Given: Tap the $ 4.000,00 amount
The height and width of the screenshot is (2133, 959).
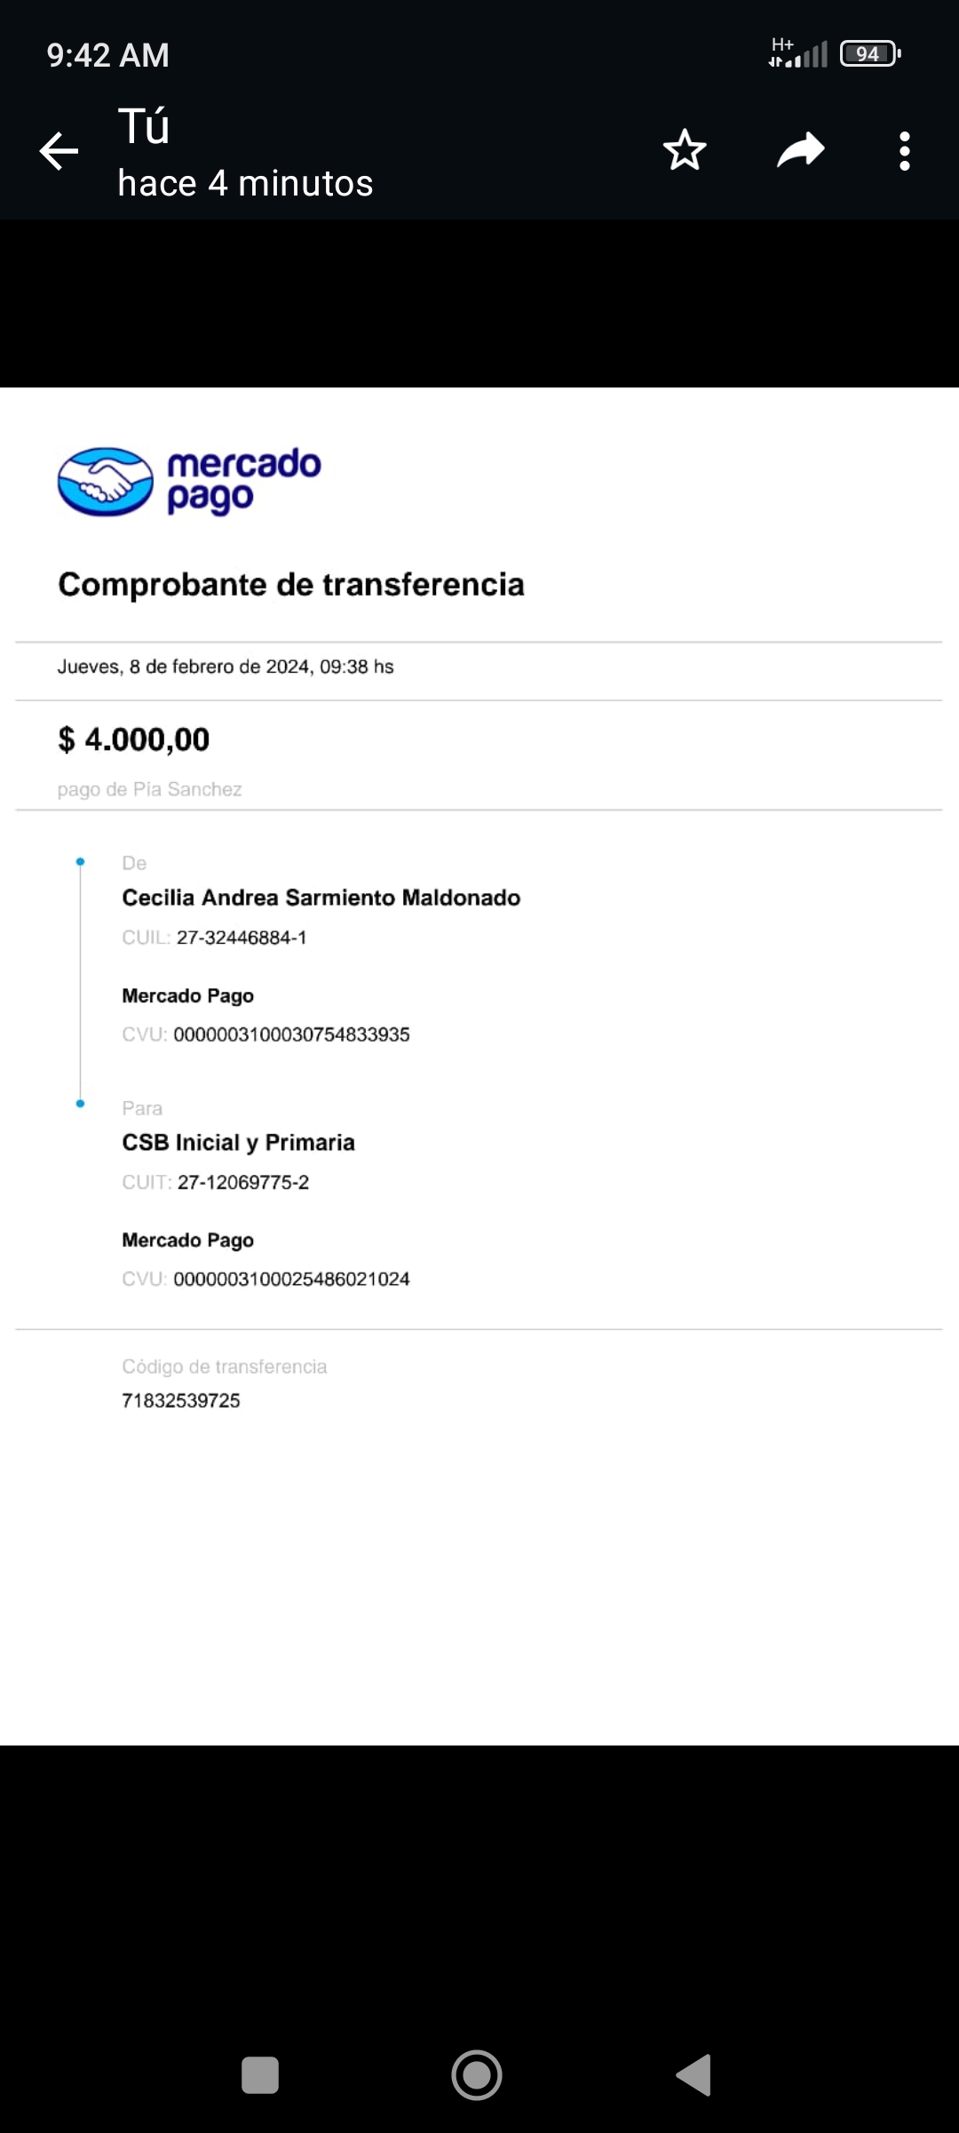Looking at the screenshot, I should click(134, 739).
